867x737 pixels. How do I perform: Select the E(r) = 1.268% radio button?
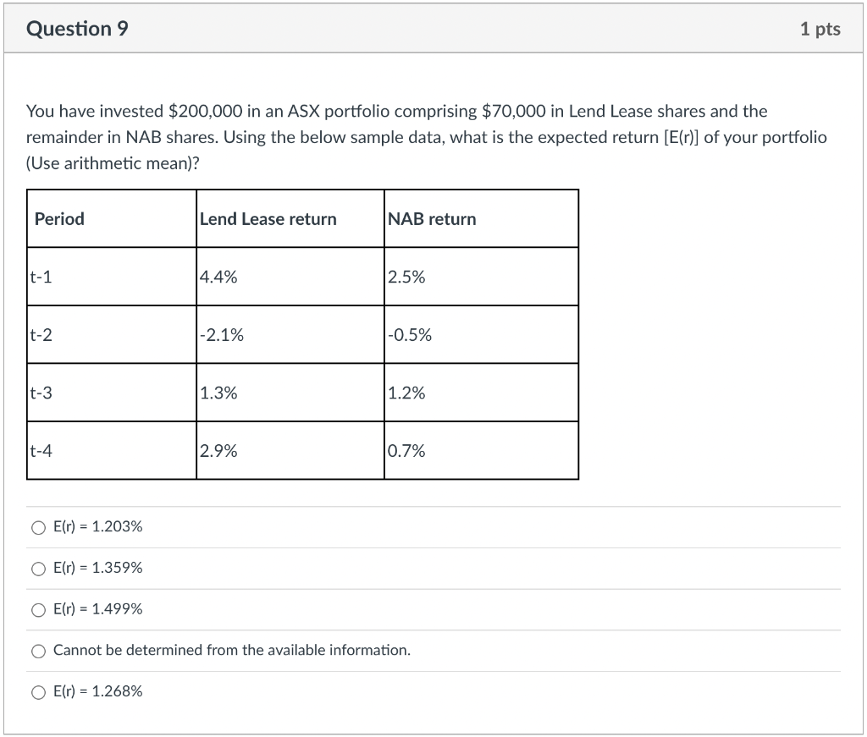pos(38,692)
